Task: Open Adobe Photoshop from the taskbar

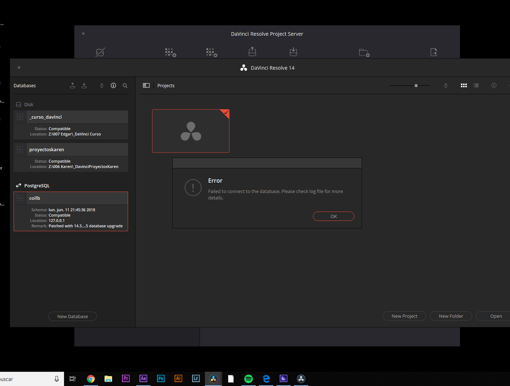Action: 161,379
